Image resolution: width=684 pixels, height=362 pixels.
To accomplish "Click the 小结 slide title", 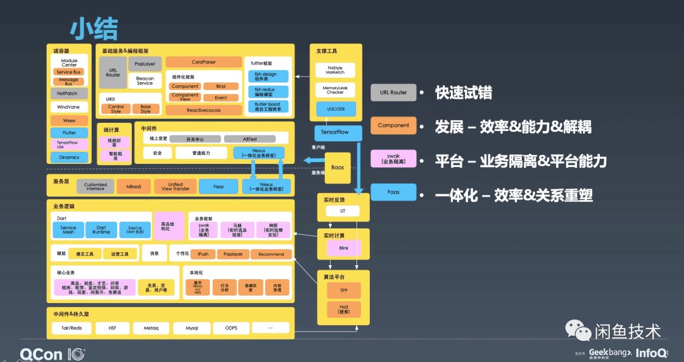I will coord(94,30).
